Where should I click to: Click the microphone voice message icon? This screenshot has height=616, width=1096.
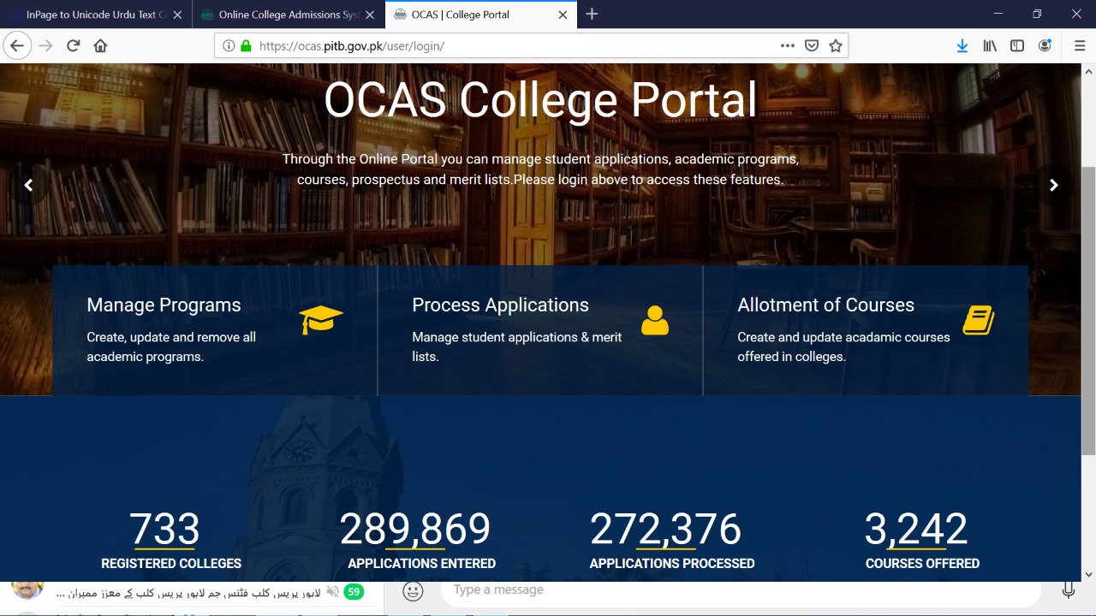[x=1069, y=590]
